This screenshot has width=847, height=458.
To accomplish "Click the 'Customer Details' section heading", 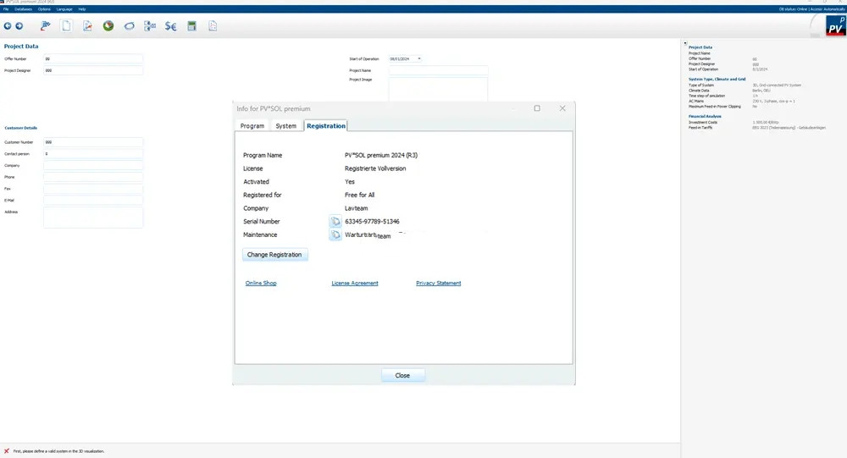I will [x=21, y=128].
